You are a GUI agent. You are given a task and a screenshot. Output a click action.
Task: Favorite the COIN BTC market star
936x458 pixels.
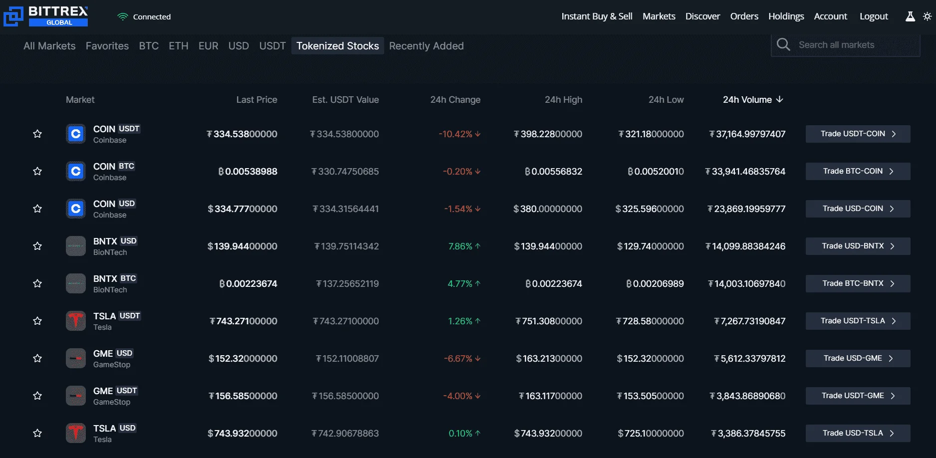click(x=37, y=171)
